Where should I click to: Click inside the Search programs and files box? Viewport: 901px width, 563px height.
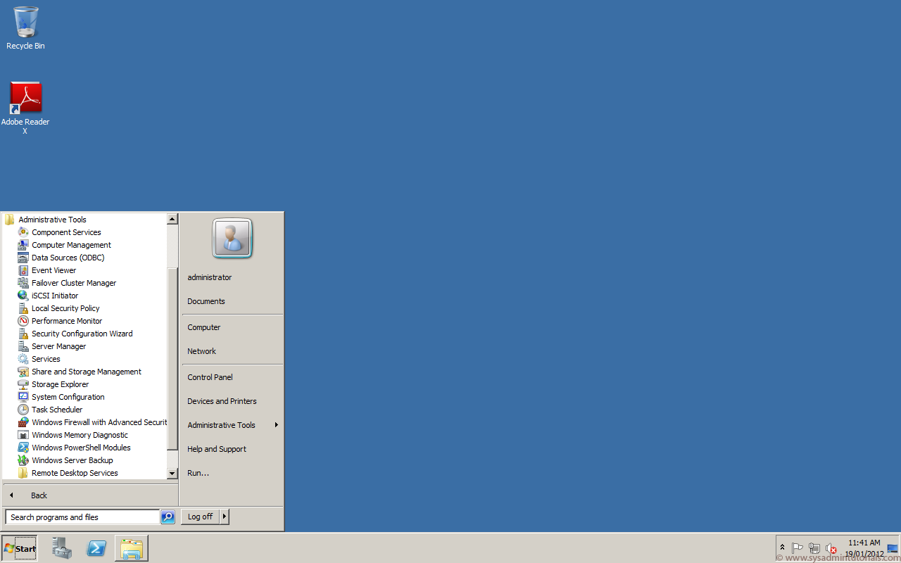pyautogui.click(x=81, y=517)
